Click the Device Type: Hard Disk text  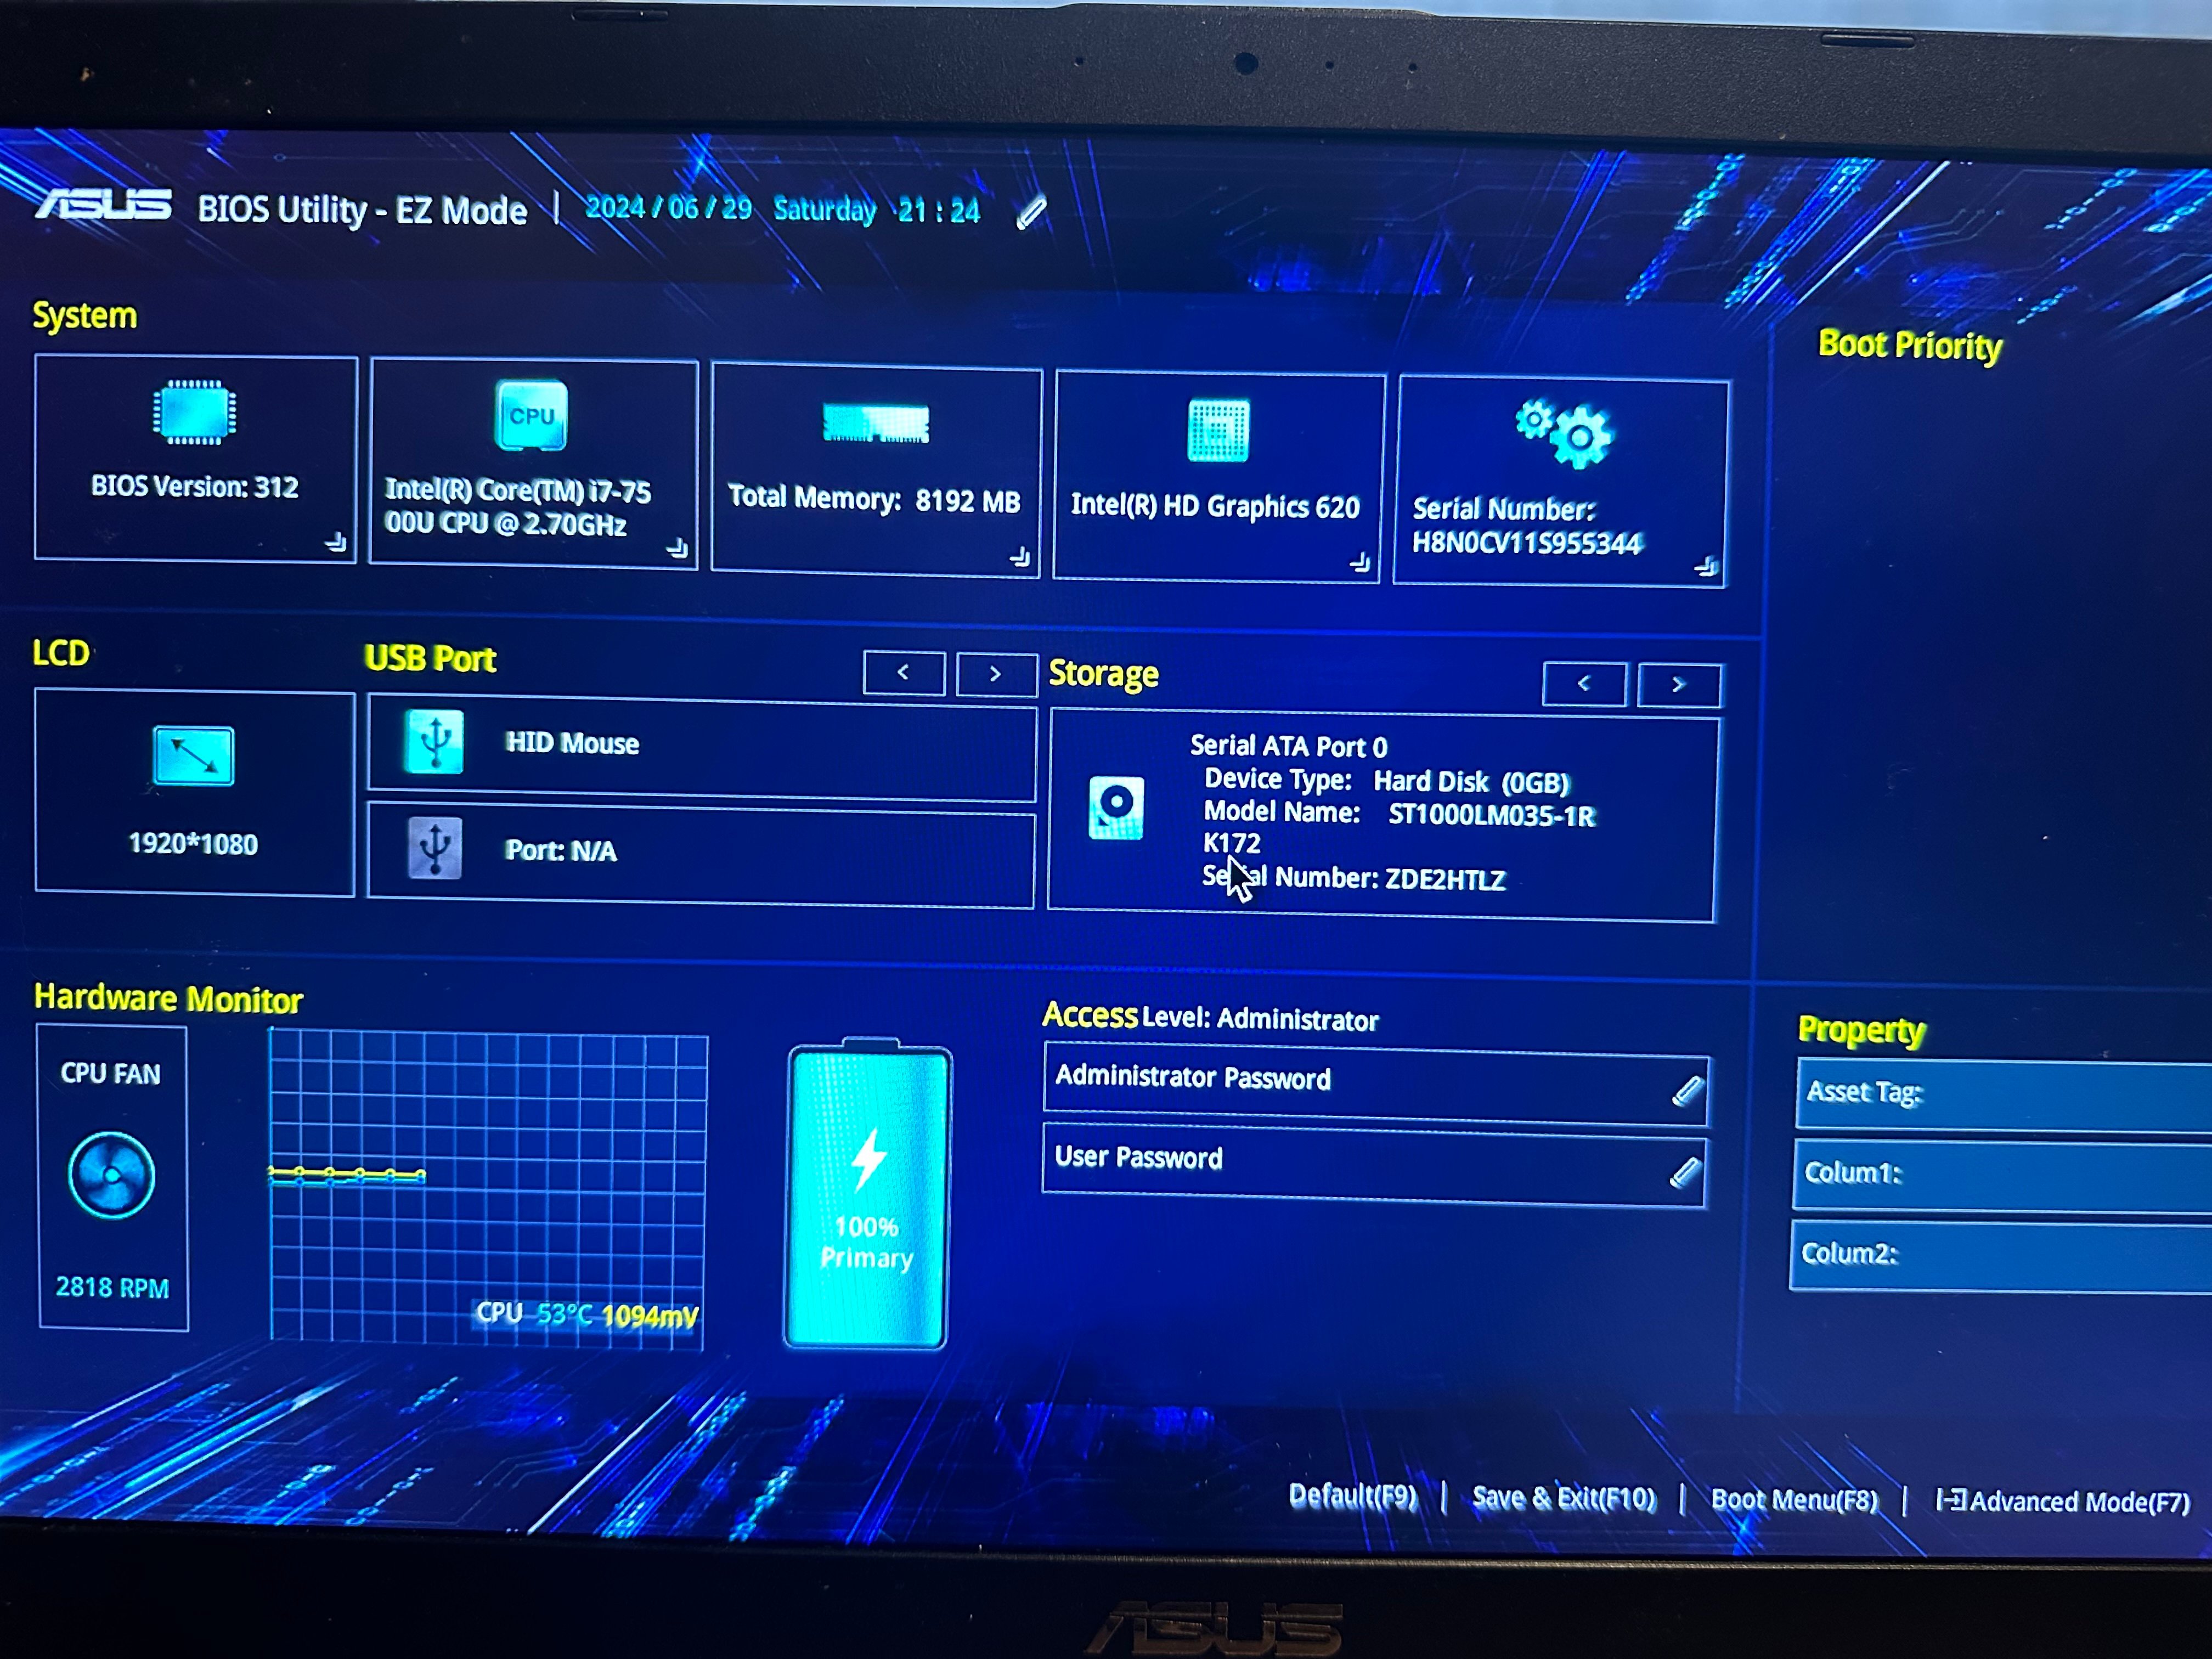(x=1386, y=780)
